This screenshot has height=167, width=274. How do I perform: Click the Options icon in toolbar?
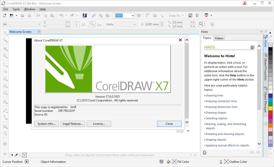pyautogui.click(x=197, y=15)
